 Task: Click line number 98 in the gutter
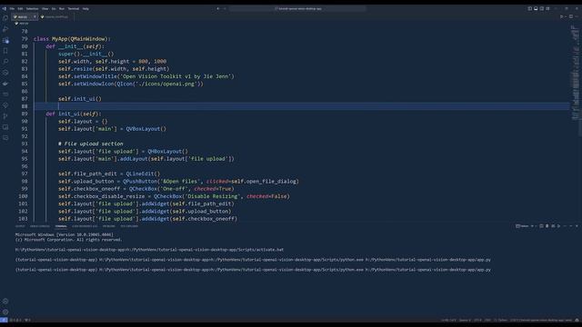point(25,182)
